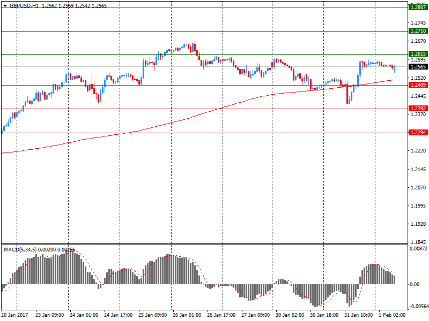This screenshot has width=429, height=321.
Task: Click the 1.2445 price scale value
Action: click(x=418, y=96)
